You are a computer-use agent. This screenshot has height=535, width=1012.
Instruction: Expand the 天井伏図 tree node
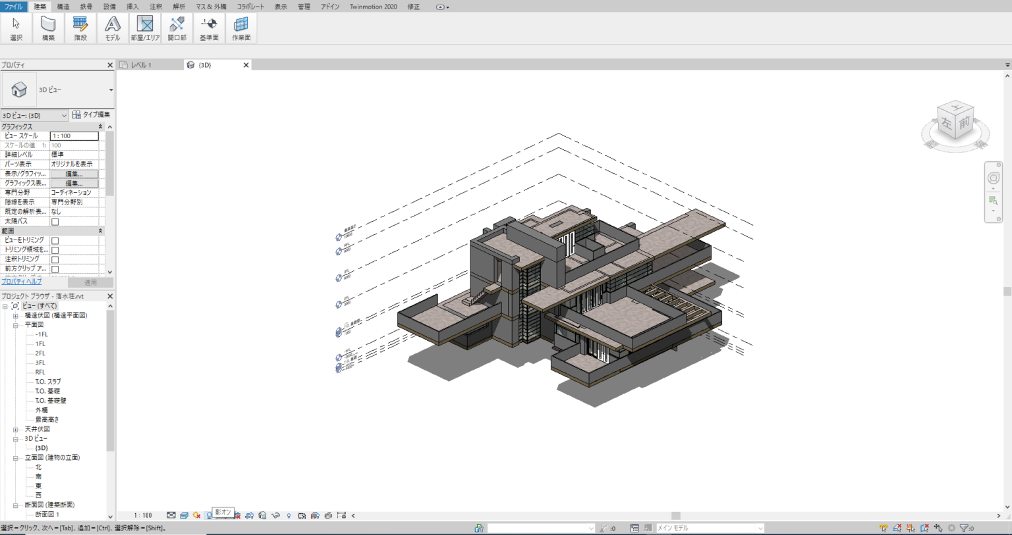pyautogui.click(x=15, y=430)
